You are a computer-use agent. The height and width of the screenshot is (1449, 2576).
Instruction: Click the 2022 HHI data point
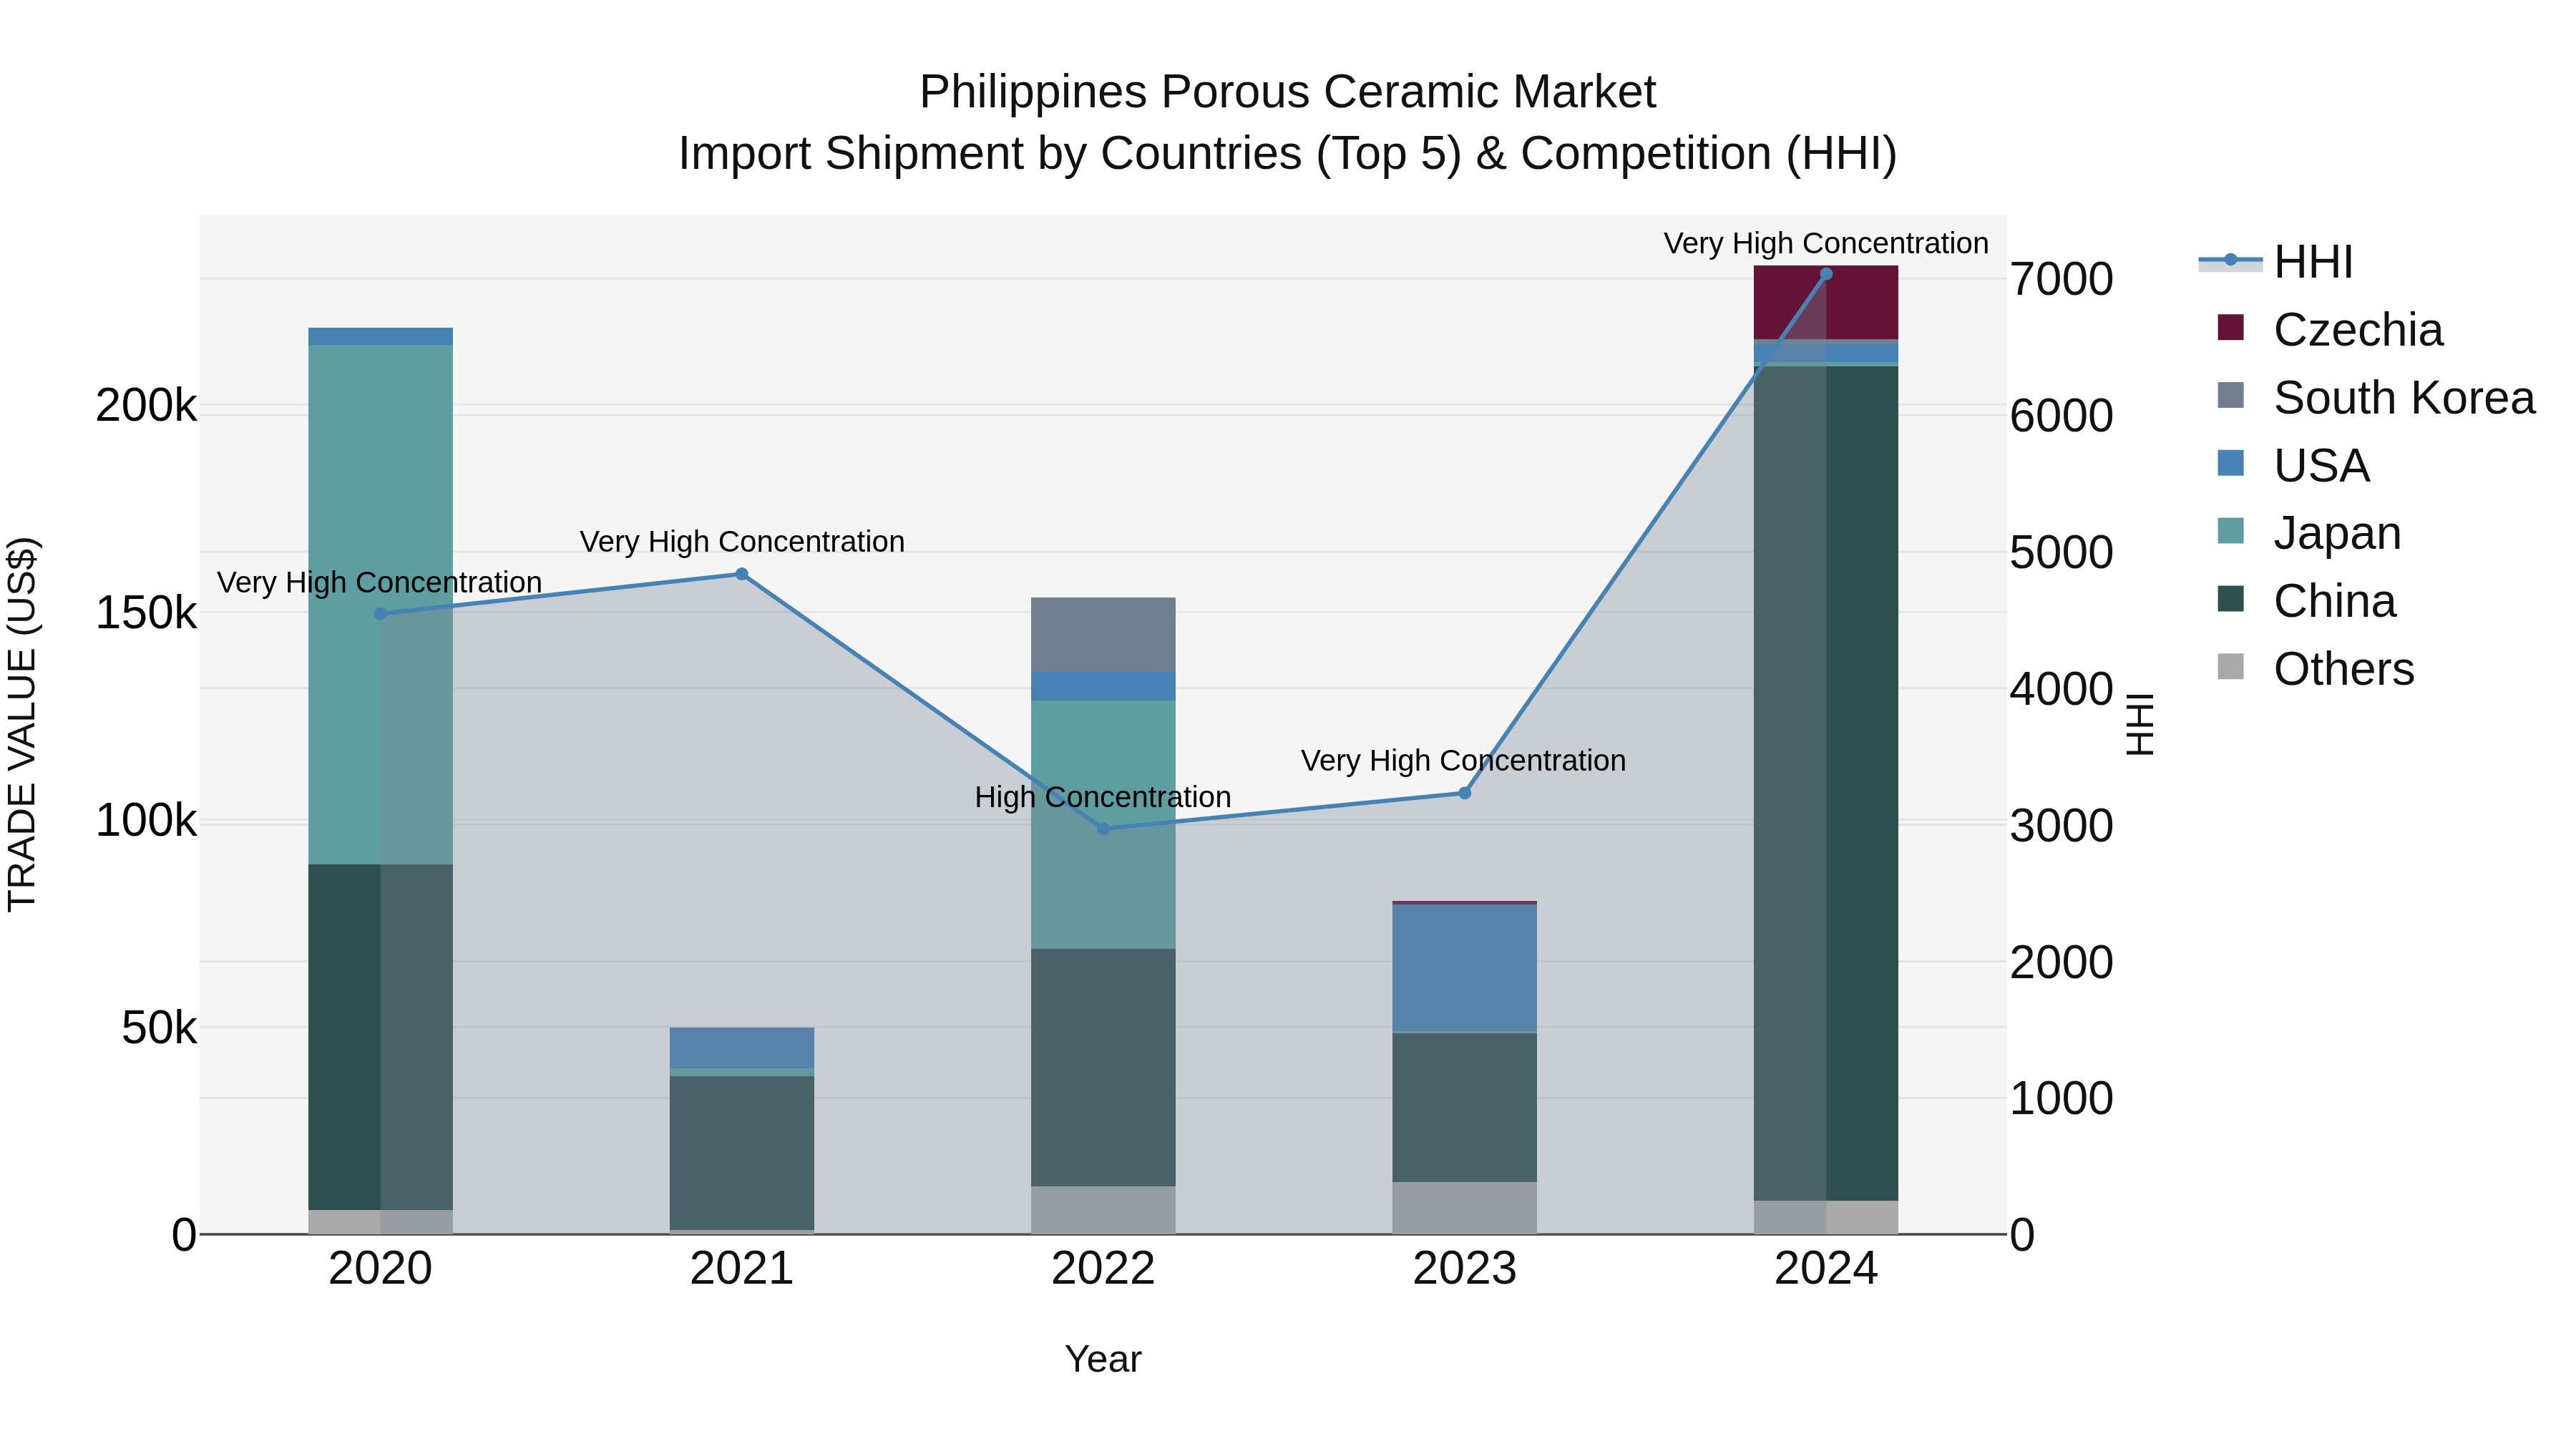click(x=1103, y=829)
